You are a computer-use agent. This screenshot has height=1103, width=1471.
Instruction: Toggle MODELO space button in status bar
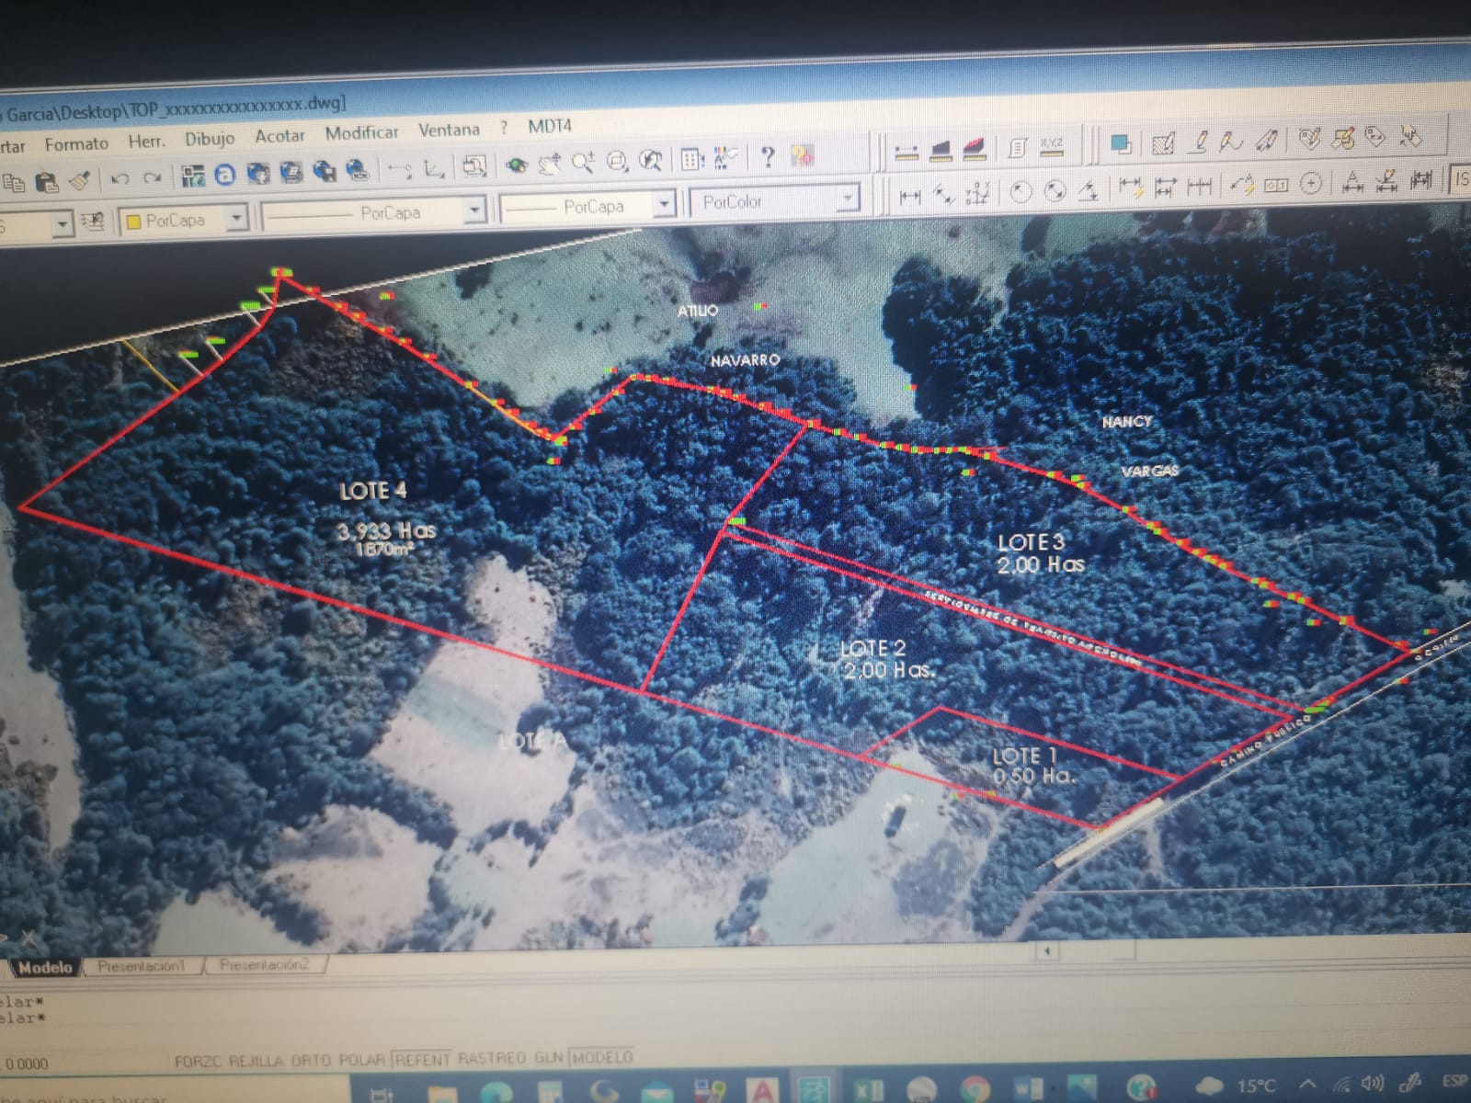click(602, 1057)
